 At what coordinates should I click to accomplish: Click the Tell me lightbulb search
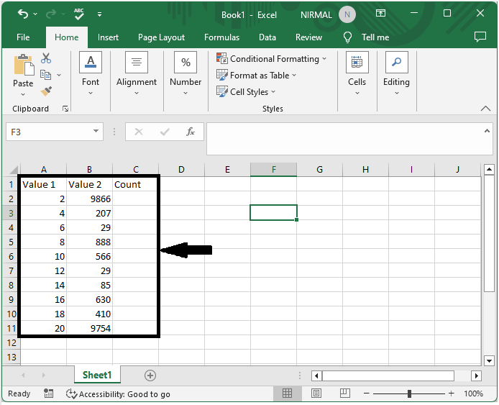pyautogui.click(x=367, y=37)
